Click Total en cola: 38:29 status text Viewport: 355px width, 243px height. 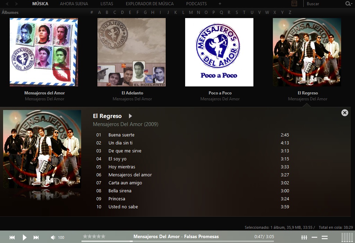[x=336, y=227]
